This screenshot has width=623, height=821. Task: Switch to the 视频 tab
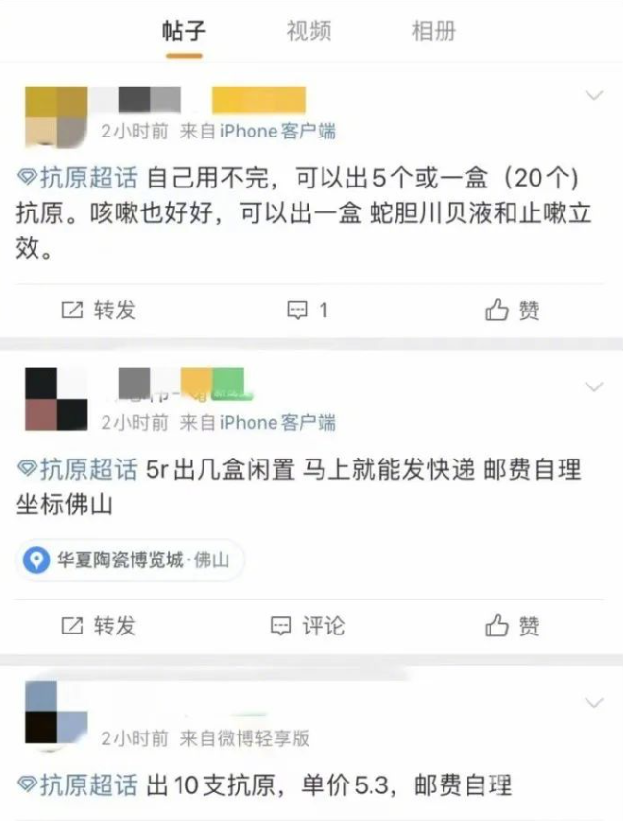point(309,32)
